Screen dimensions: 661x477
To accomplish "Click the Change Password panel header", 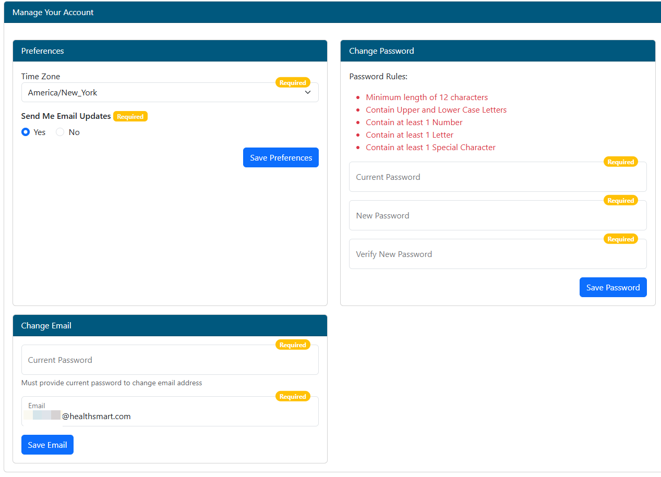I will pos(497,51).
